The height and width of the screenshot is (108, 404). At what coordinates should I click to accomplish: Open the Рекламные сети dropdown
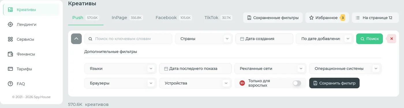(270, 68)
